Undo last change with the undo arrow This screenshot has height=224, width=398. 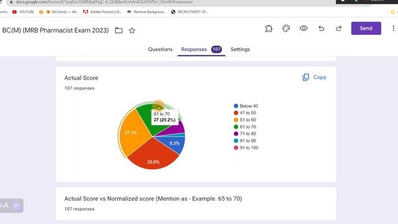[322, 29]
